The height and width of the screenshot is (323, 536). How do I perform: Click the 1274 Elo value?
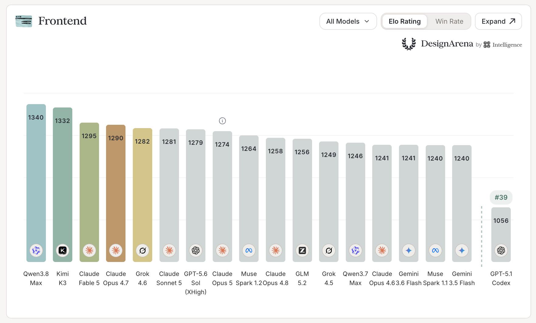click(222, 144)
